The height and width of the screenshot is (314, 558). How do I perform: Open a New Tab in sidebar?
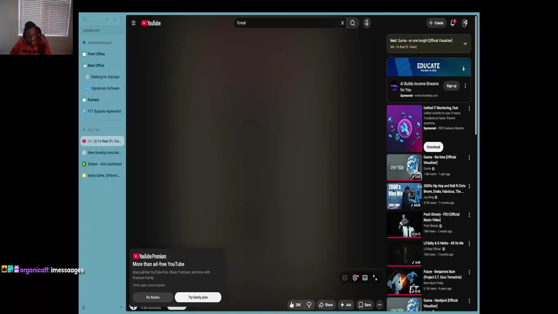(x=102, y=130)
